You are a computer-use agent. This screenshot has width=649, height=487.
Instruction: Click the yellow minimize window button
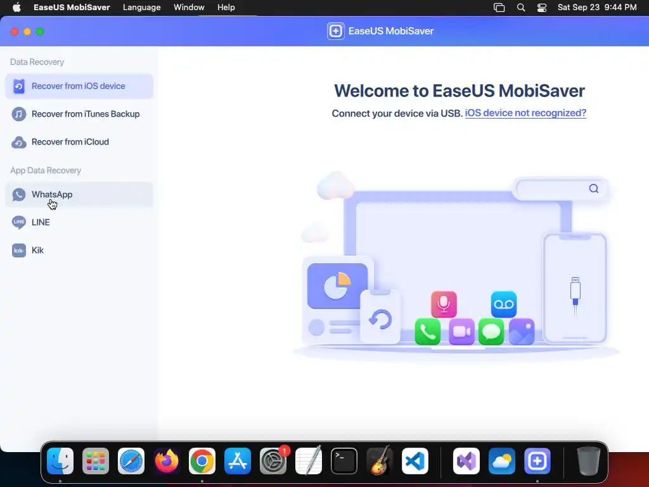click(27, 32)
